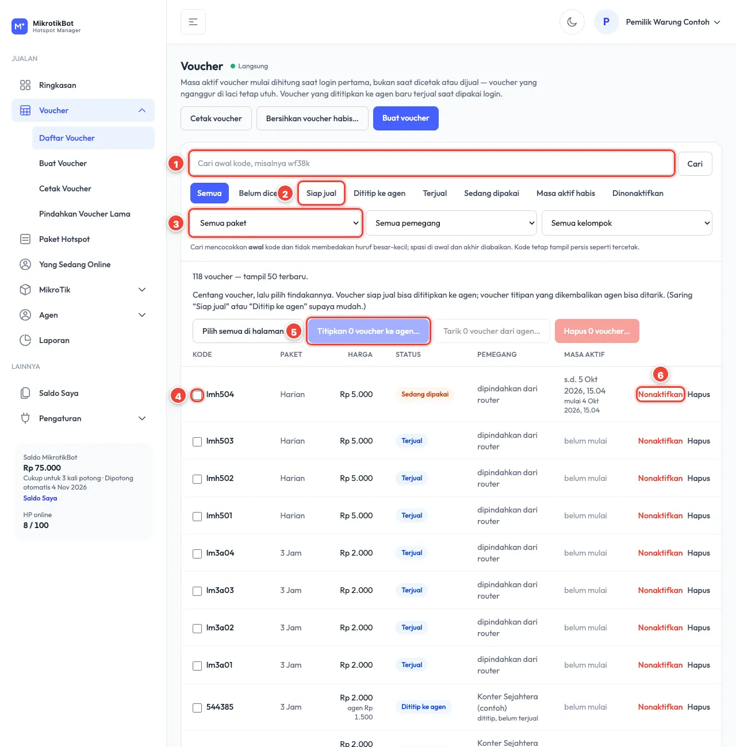The height and width of the screenshot is (747, 736).
Task: Click the MikrotikBot logo icon
Action: [x=20, y=26]
